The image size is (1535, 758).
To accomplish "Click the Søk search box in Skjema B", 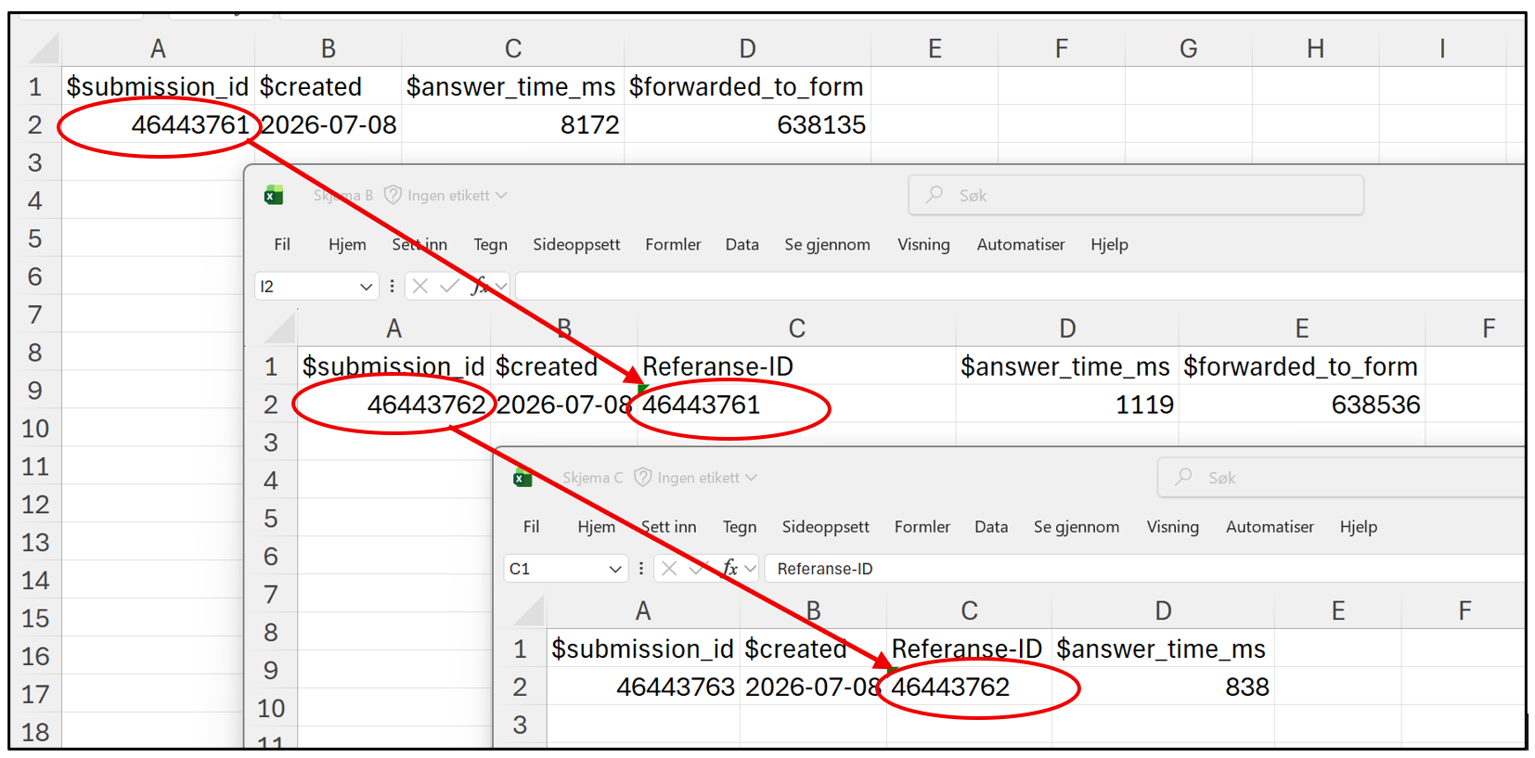I will tap(1136, 195).
